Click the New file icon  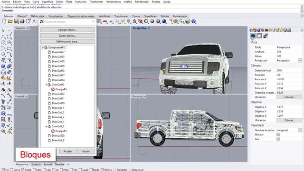click(x=4, y=21)
